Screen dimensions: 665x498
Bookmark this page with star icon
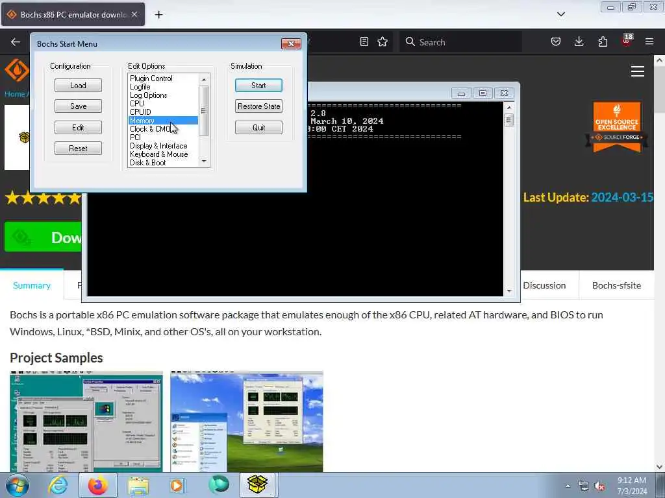tap(383, 41)
